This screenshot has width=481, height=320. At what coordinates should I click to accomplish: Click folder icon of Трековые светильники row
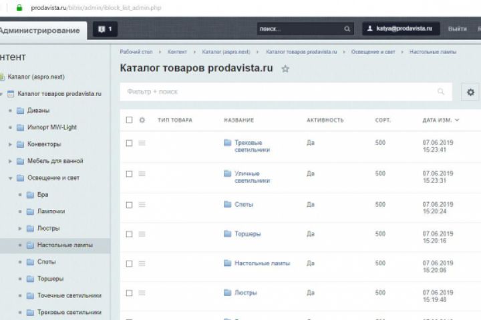(x=227, y=143)
